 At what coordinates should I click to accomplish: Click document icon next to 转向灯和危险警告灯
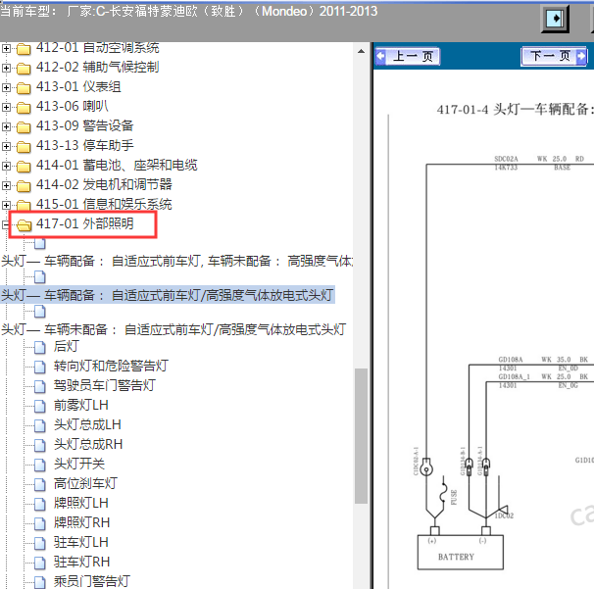pyautogui.click(x=40, y=367)
